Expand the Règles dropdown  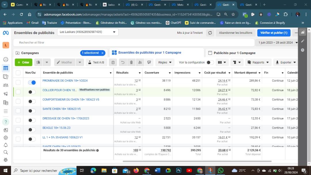165,62
